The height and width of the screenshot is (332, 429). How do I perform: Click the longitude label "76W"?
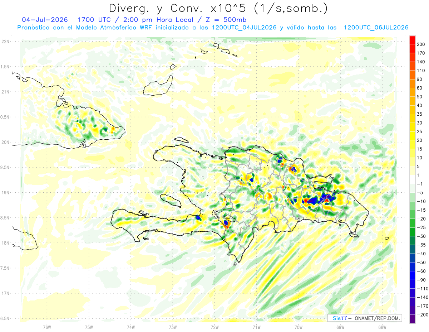click(47, 327)
